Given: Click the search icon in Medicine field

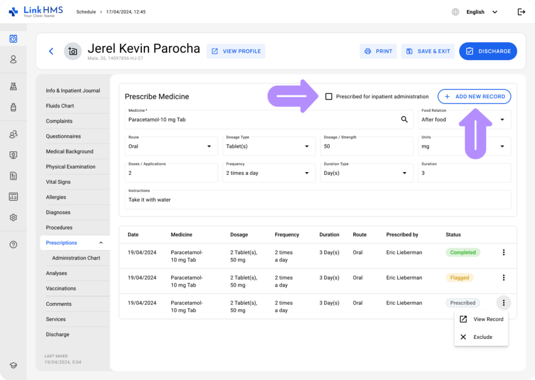Looking at the screenshot, I should 404,120.
